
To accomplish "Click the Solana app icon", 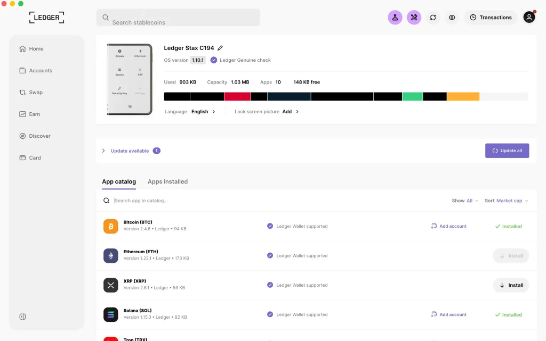I will click(x=111, y=314).
